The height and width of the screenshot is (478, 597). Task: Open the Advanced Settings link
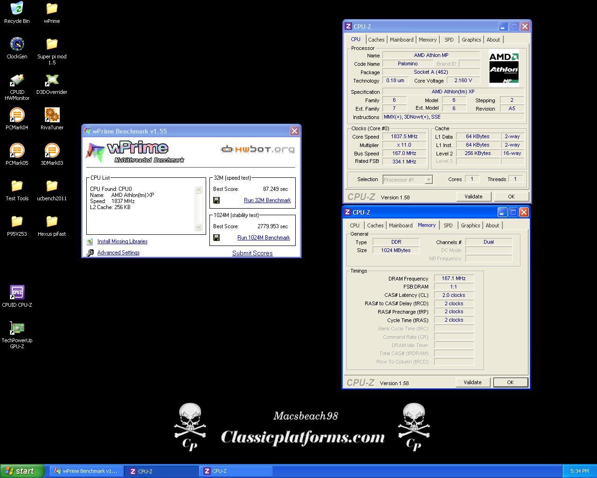[x=118, y=253]
